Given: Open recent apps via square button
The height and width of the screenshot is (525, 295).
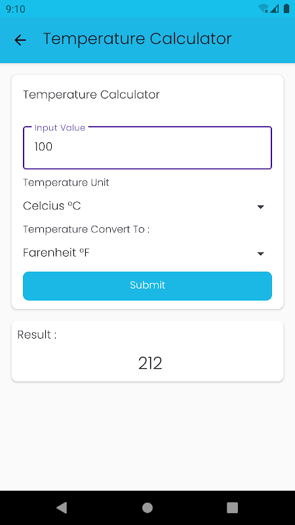Looking at the screenshot, I should (233, 507).
